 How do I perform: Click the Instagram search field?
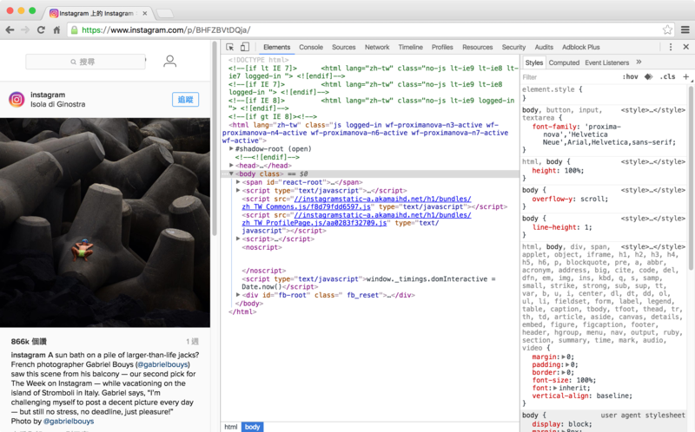point(85,62)
